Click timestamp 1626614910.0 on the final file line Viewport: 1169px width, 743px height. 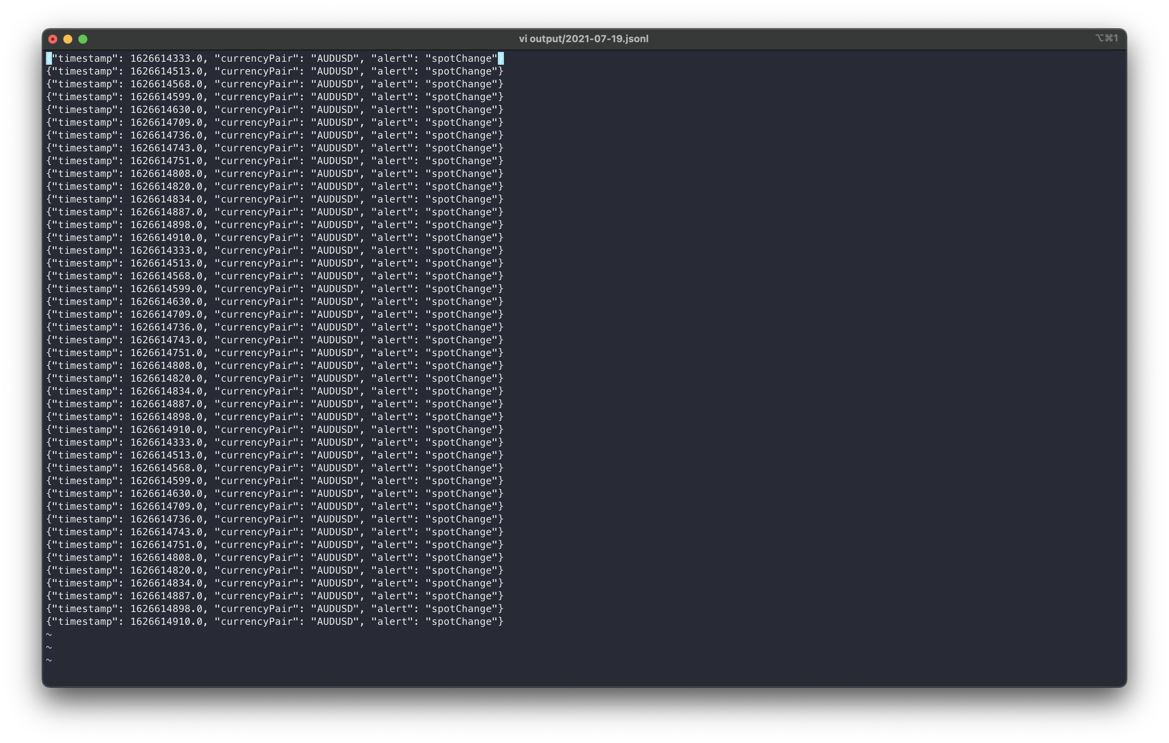tap(166, 622)
